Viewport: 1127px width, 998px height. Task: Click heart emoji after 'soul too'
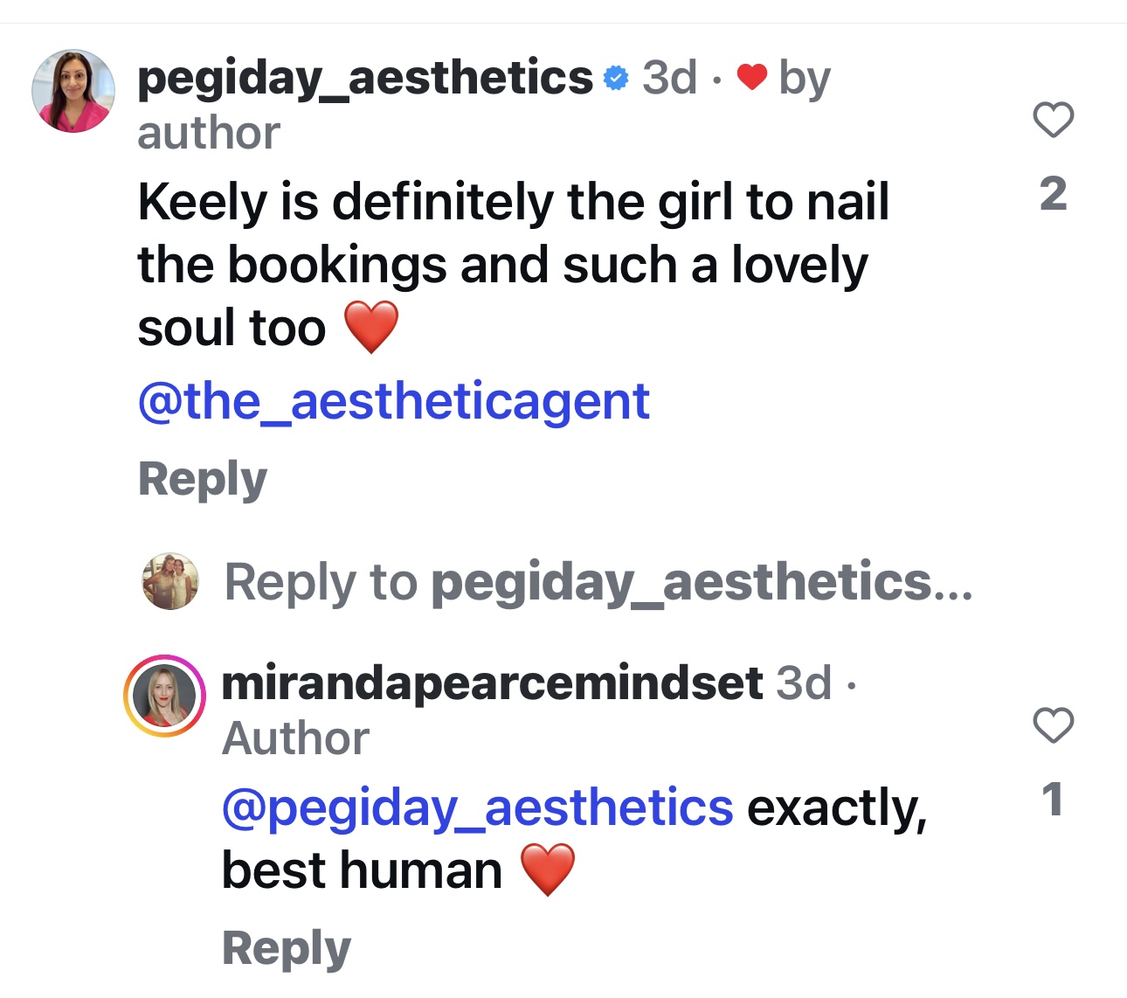pyautogui.click(x=371, y=328)
